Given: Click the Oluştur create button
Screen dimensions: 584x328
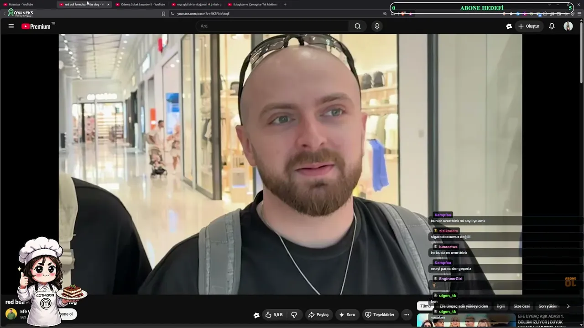Looking at the screenshot, I should point(529,26).
